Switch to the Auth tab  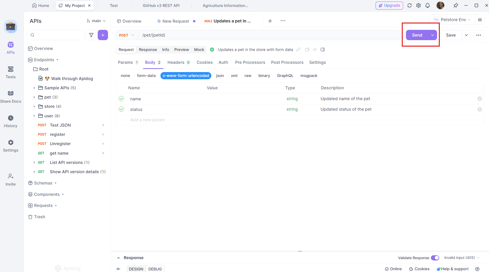223,63
